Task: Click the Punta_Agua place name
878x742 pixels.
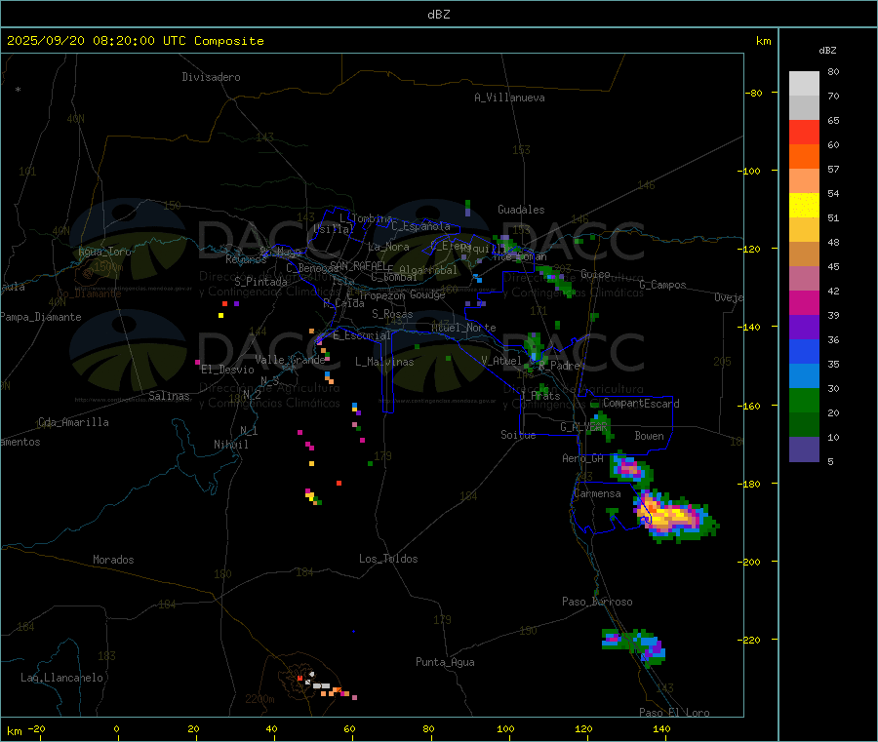Action: click(x=445, y=662)
